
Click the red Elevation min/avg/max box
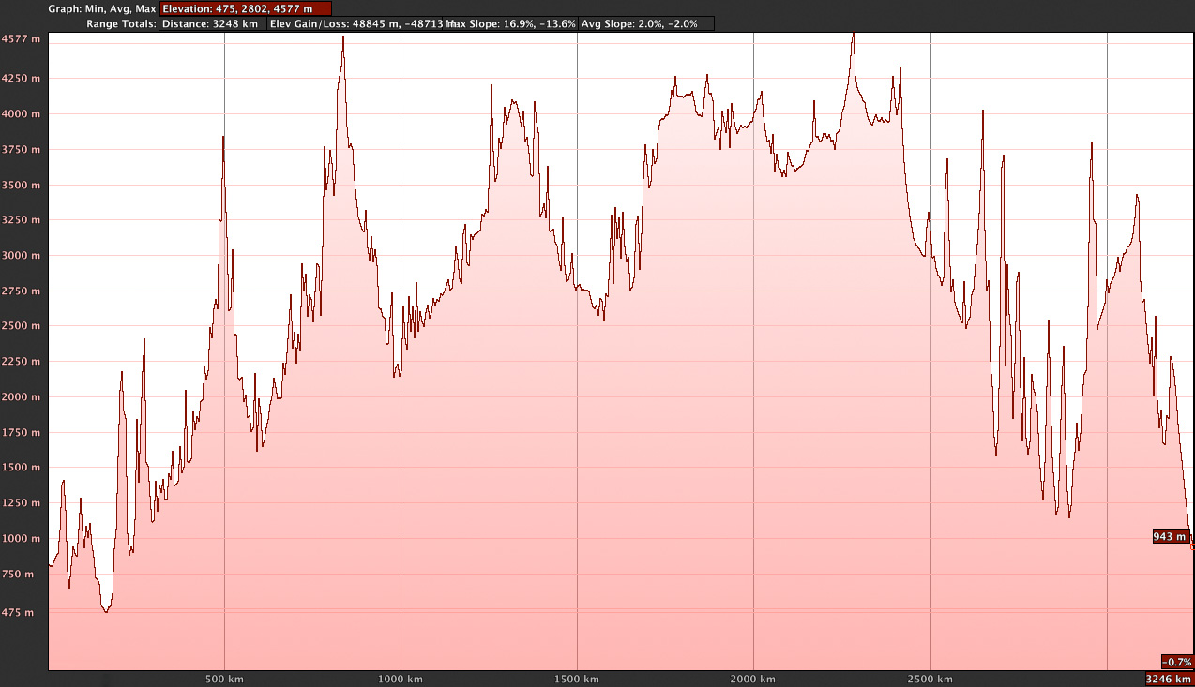(245, 8)
